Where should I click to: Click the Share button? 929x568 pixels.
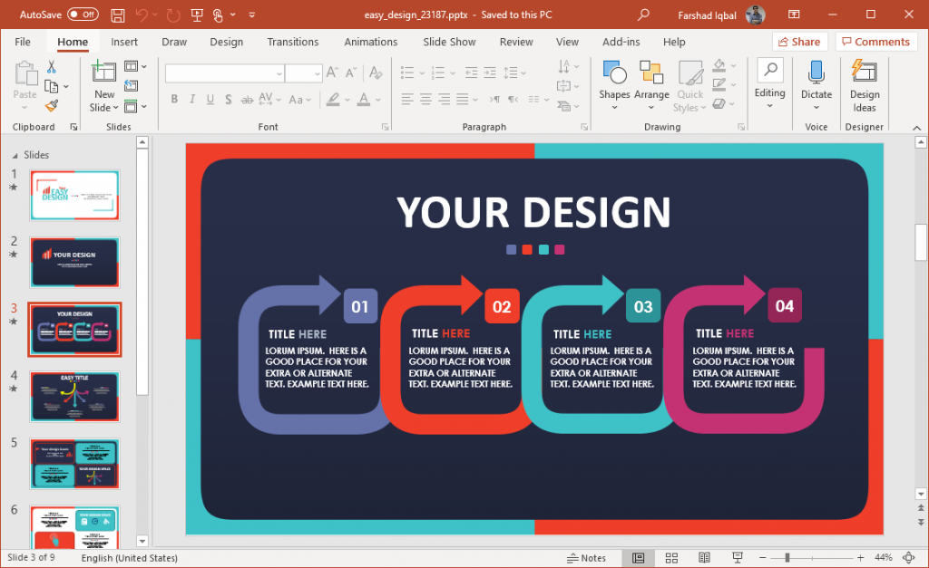point(799,41)
